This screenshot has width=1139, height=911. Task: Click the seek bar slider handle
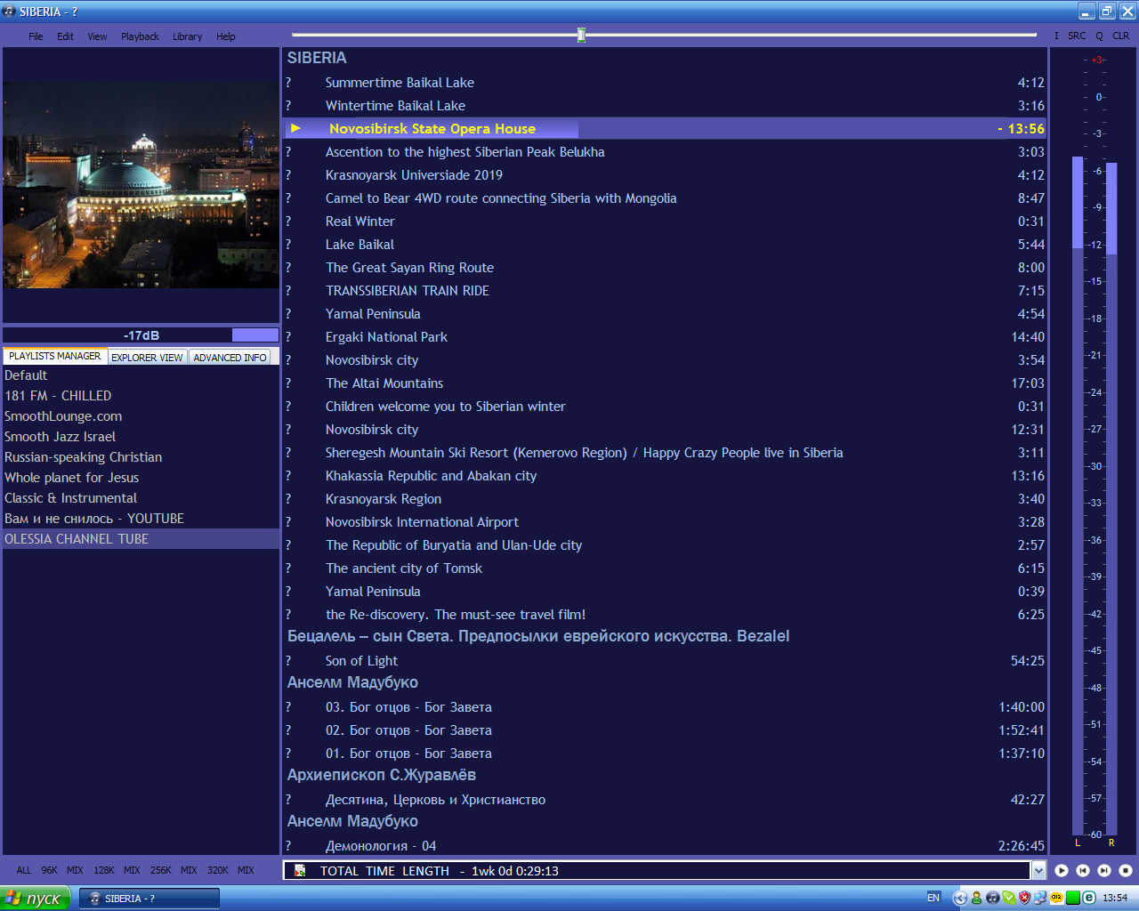[581, 35]
